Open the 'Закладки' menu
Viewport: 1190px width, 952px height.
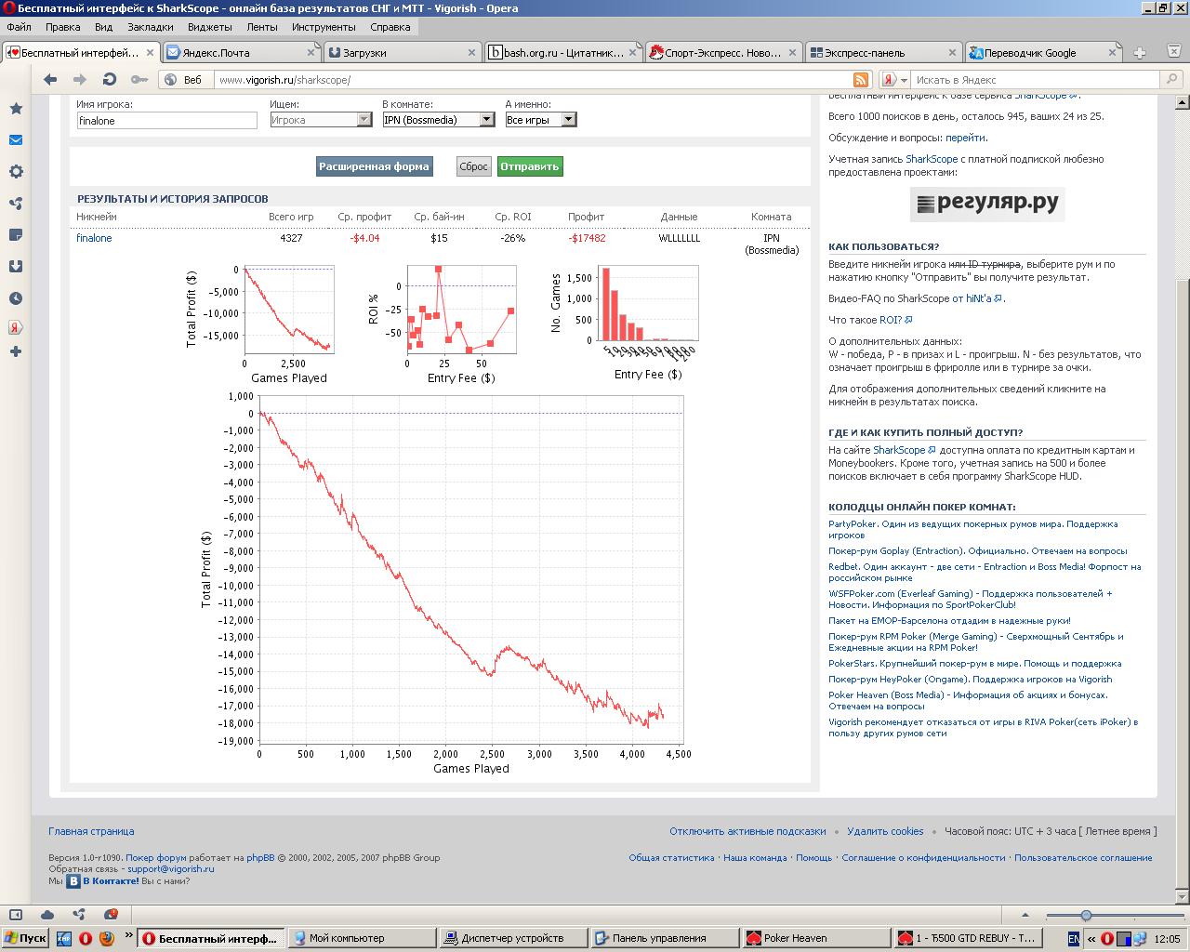click(150, 27)
